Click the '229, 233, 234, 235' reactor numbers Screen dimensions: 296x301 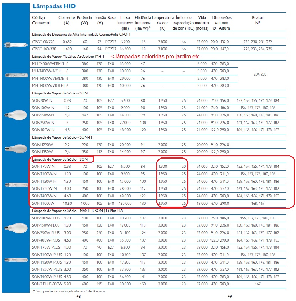click(x=258, y=49)
